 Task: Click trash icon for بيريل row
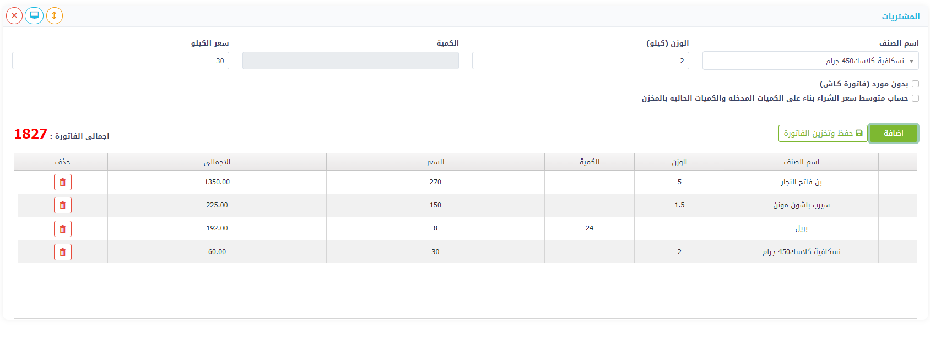pos(63,229)
